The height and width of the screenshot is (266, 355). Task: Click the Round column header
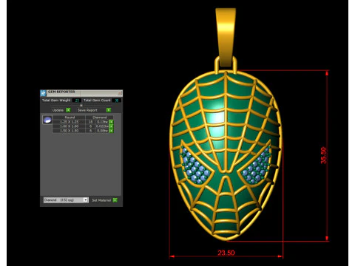click(x=70, y=117)
